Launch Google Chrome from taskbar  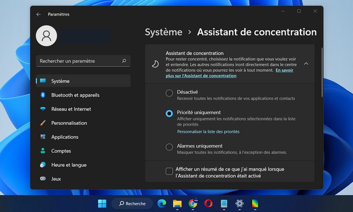click(192, 204)
